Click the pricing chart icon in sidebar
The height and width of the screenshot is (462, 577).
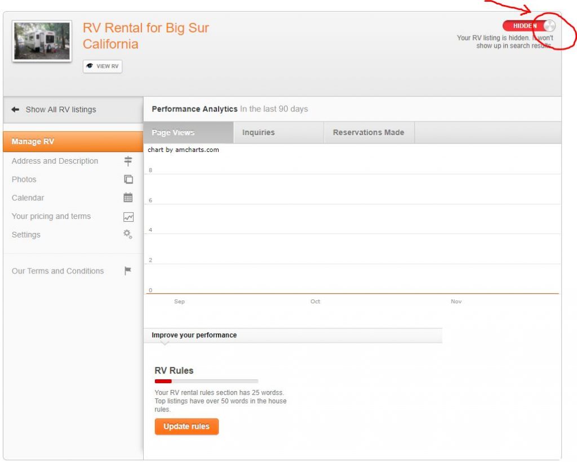(128, 217)
